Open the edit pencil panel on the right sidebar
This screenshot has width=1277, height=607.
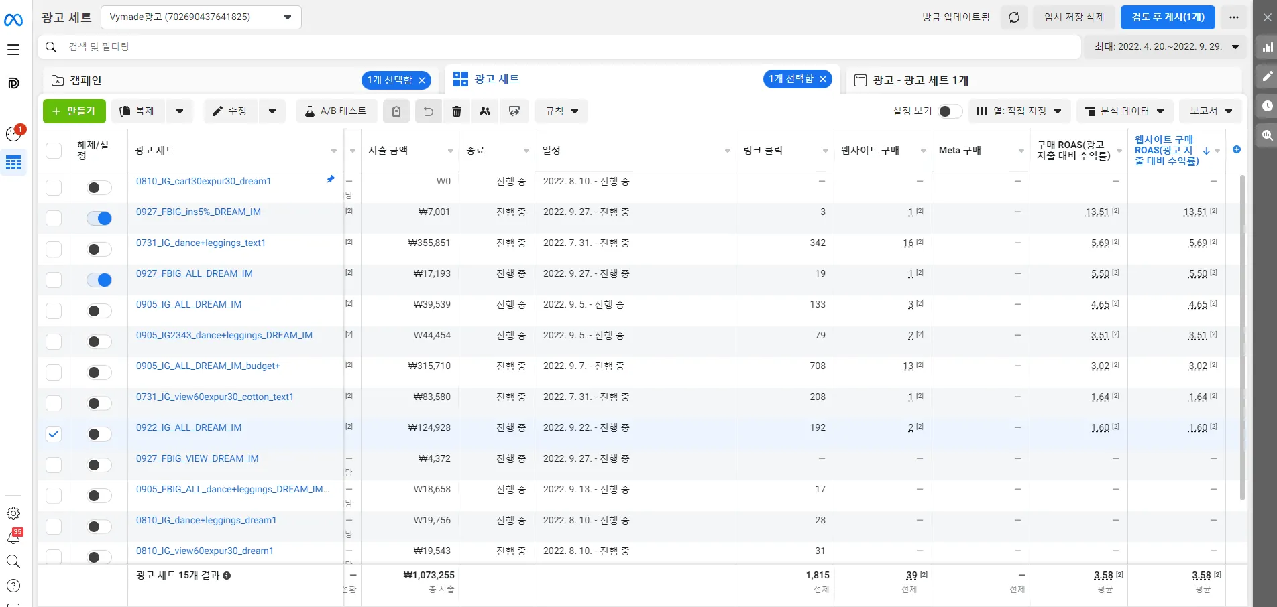click(x=1267, y=76)
